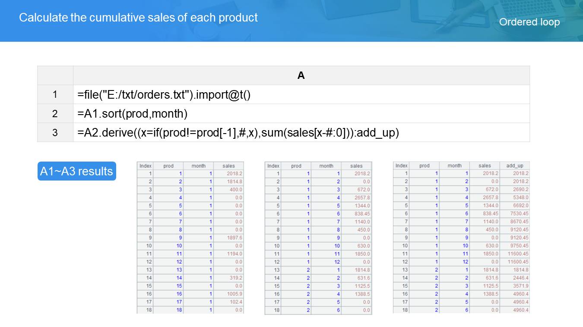Click row number 1 in the code grid
This screenshot has height=327, width=583.
[x=55, y=94]
